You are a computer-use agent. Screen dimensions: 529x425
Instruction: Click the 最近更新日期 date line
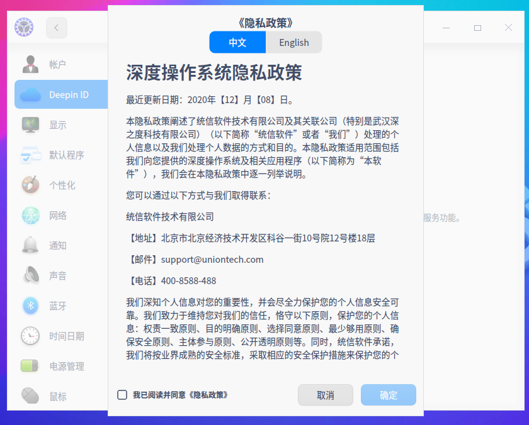coord(211,100)
